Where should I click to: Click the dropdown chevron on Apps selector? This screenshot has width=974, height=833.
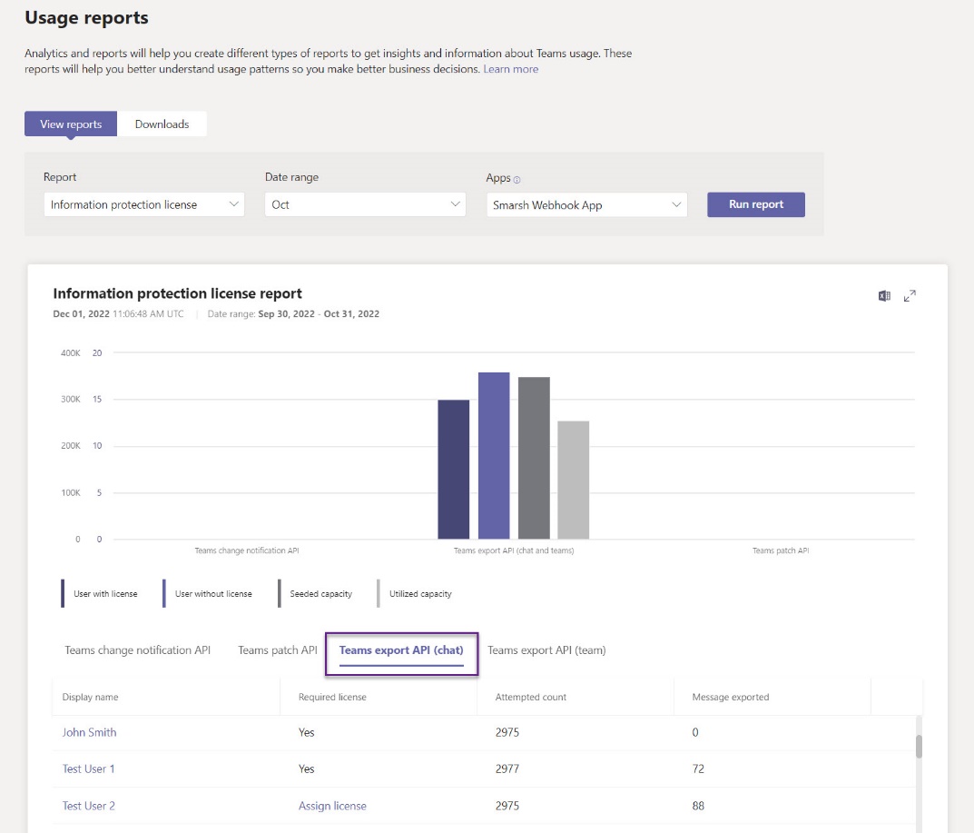pos(676,204)
